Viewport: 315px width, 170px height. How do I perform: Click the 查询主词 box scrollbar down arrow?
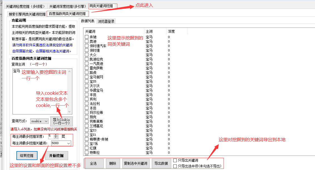(x=70, y=112)
